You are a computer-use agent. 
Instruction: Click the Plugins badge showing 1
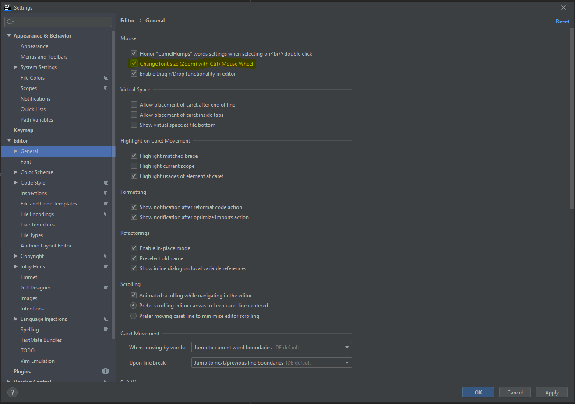tap(105, 371)
